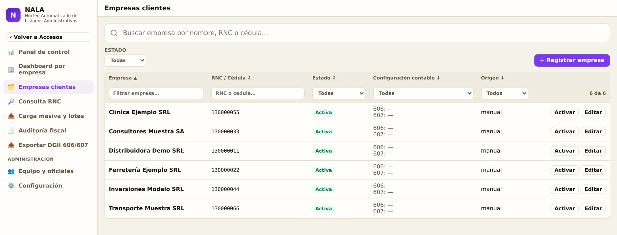This screenshot has width=617, height=235.
Task: Click Activar for Ferretería Ejemplo SRL
Action: pos(565,170)
